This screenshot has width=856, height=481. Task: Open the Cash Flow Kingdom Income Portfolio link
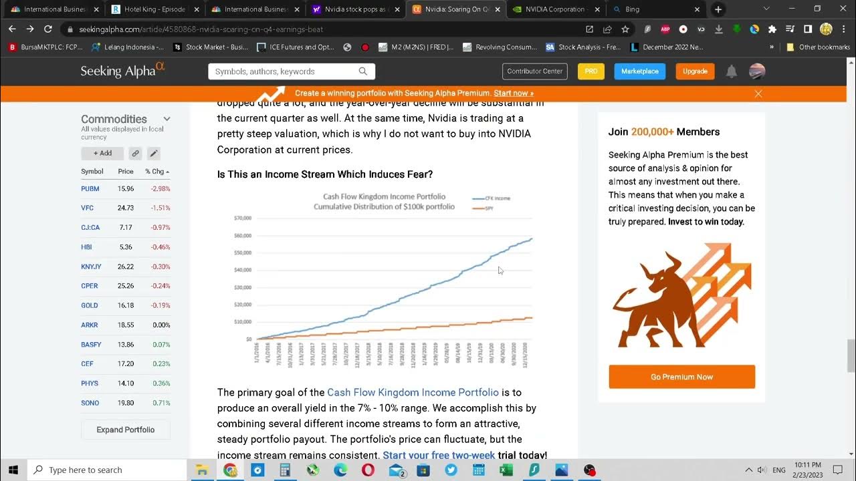pos(413,392)
